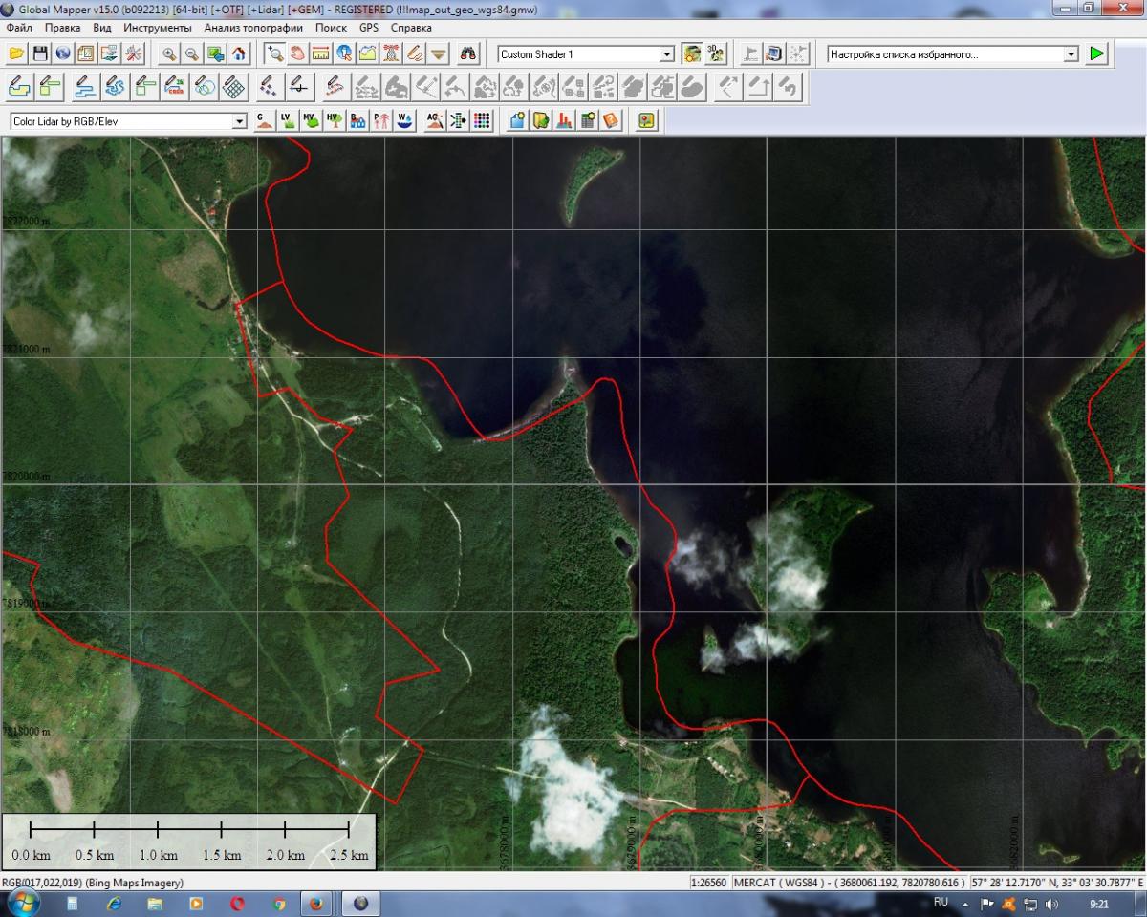This screenshot has width=1147, height=917.
Task: Expand the Настройка списка избранного dropdown
Action: point(1071,54)
